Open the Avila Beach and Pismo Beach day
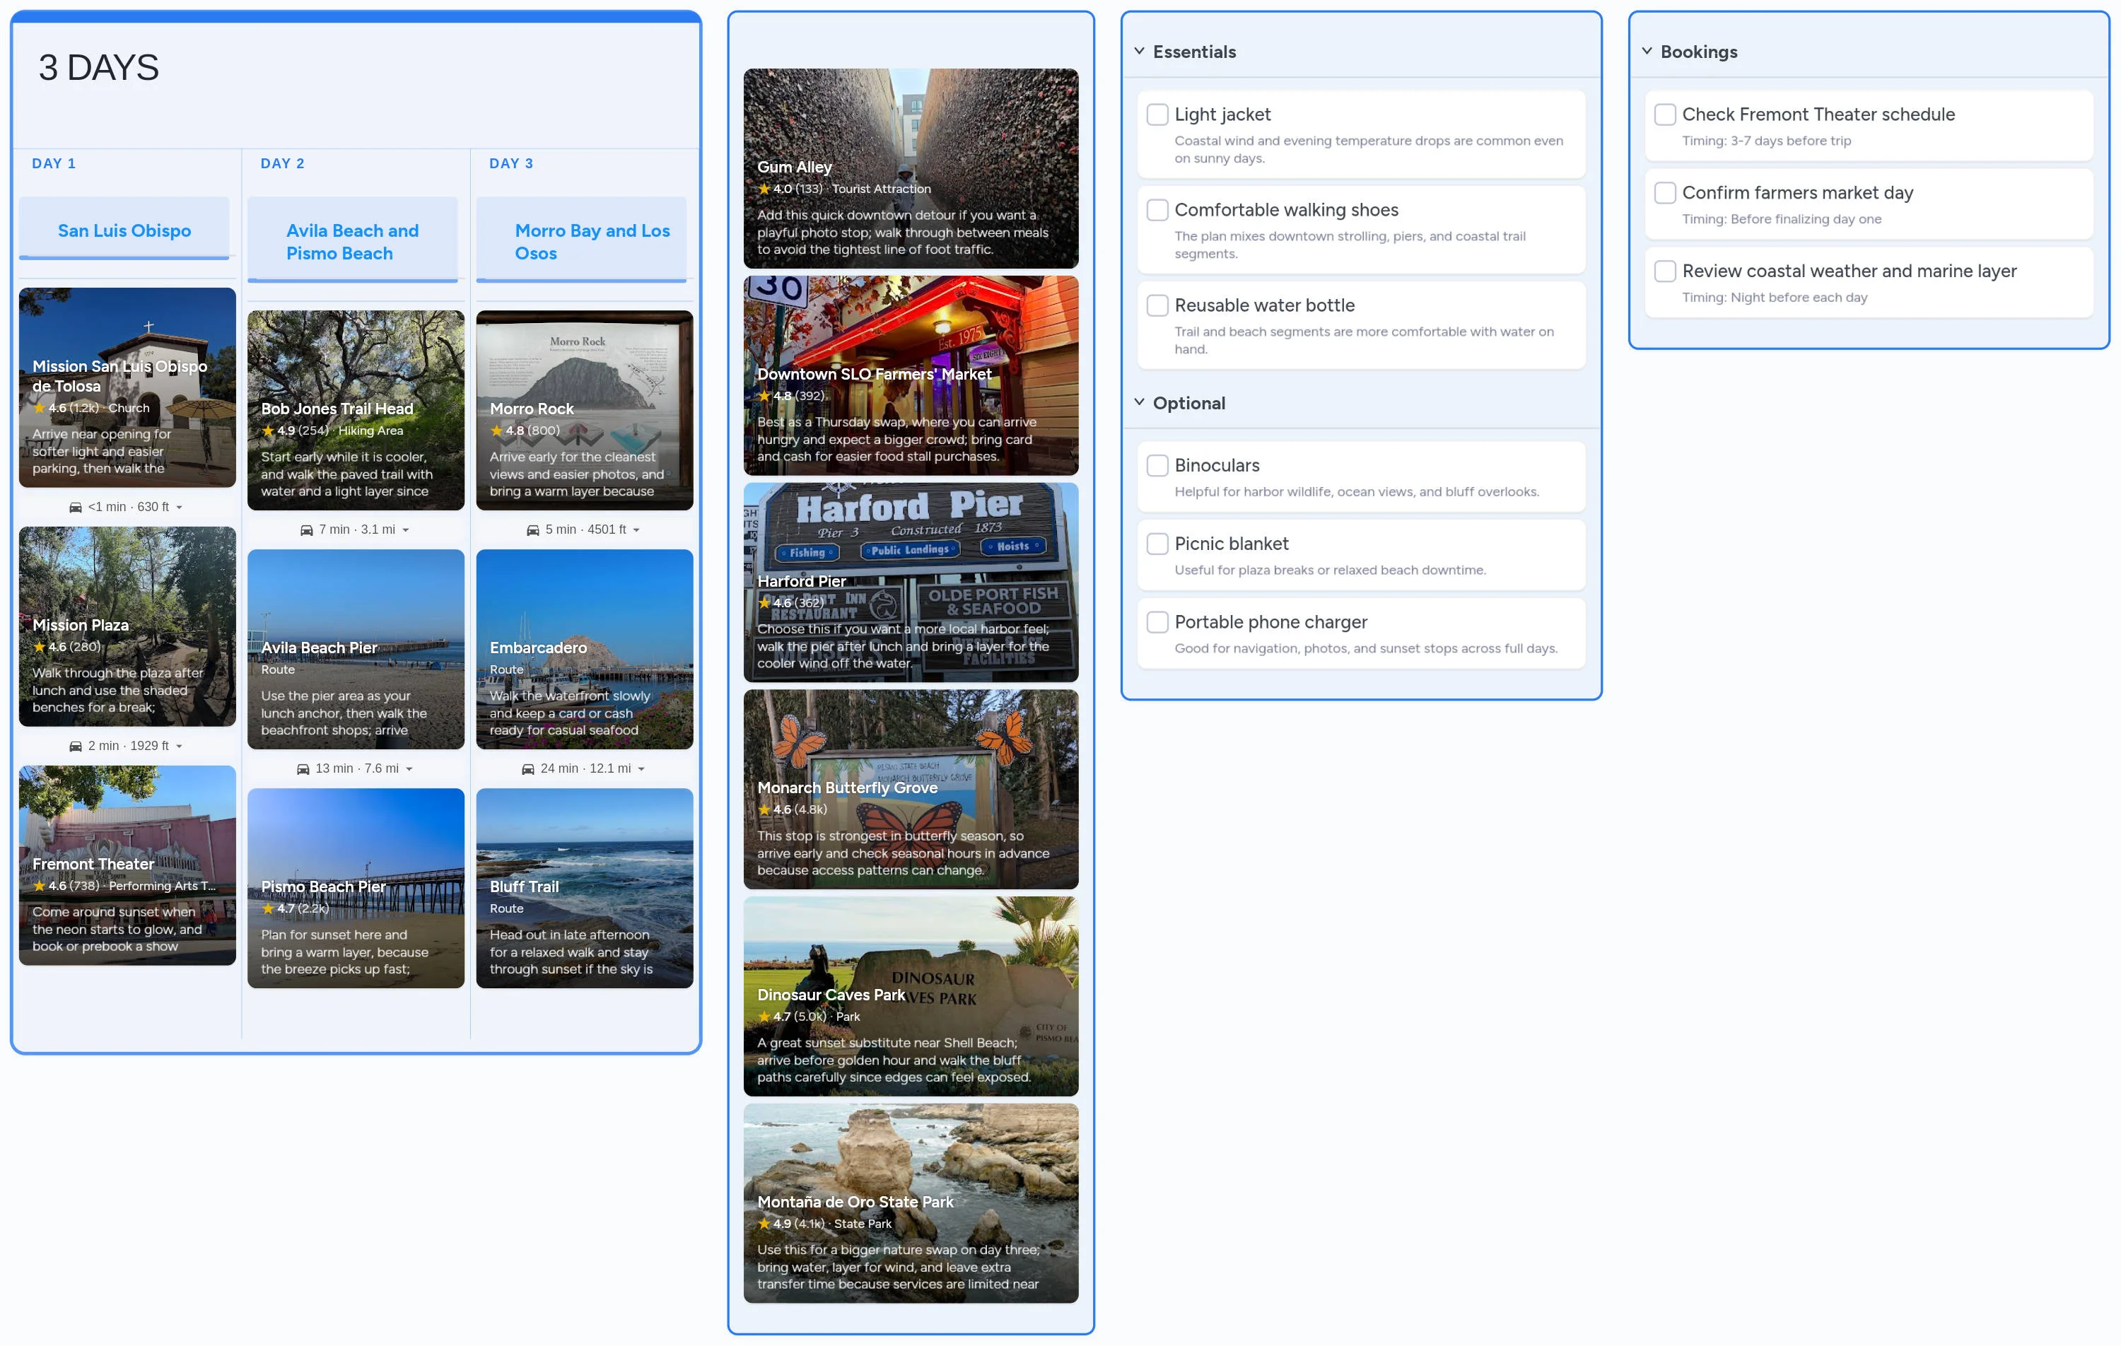Screen dimensions: 2121x1346 (352, 241)
